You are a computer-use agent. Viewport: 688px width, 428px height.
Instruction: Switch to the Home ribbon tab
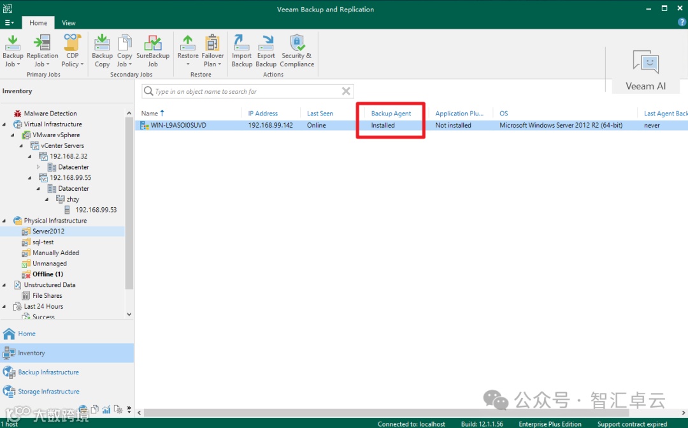38,23
